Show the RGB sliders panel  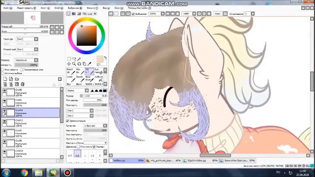74,14
